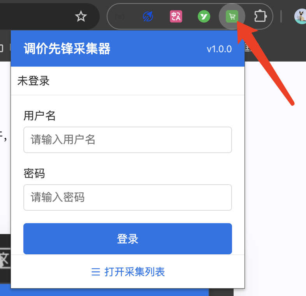The height and width of the screenshot is (296, 306).
Task: Click the gray 文 icon at lower-left edge
Action: tap(5, 258)
